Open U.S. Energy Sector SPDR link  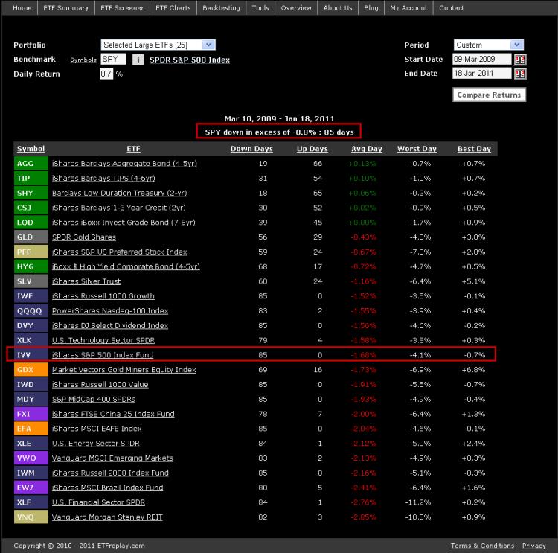pos(96,444)
